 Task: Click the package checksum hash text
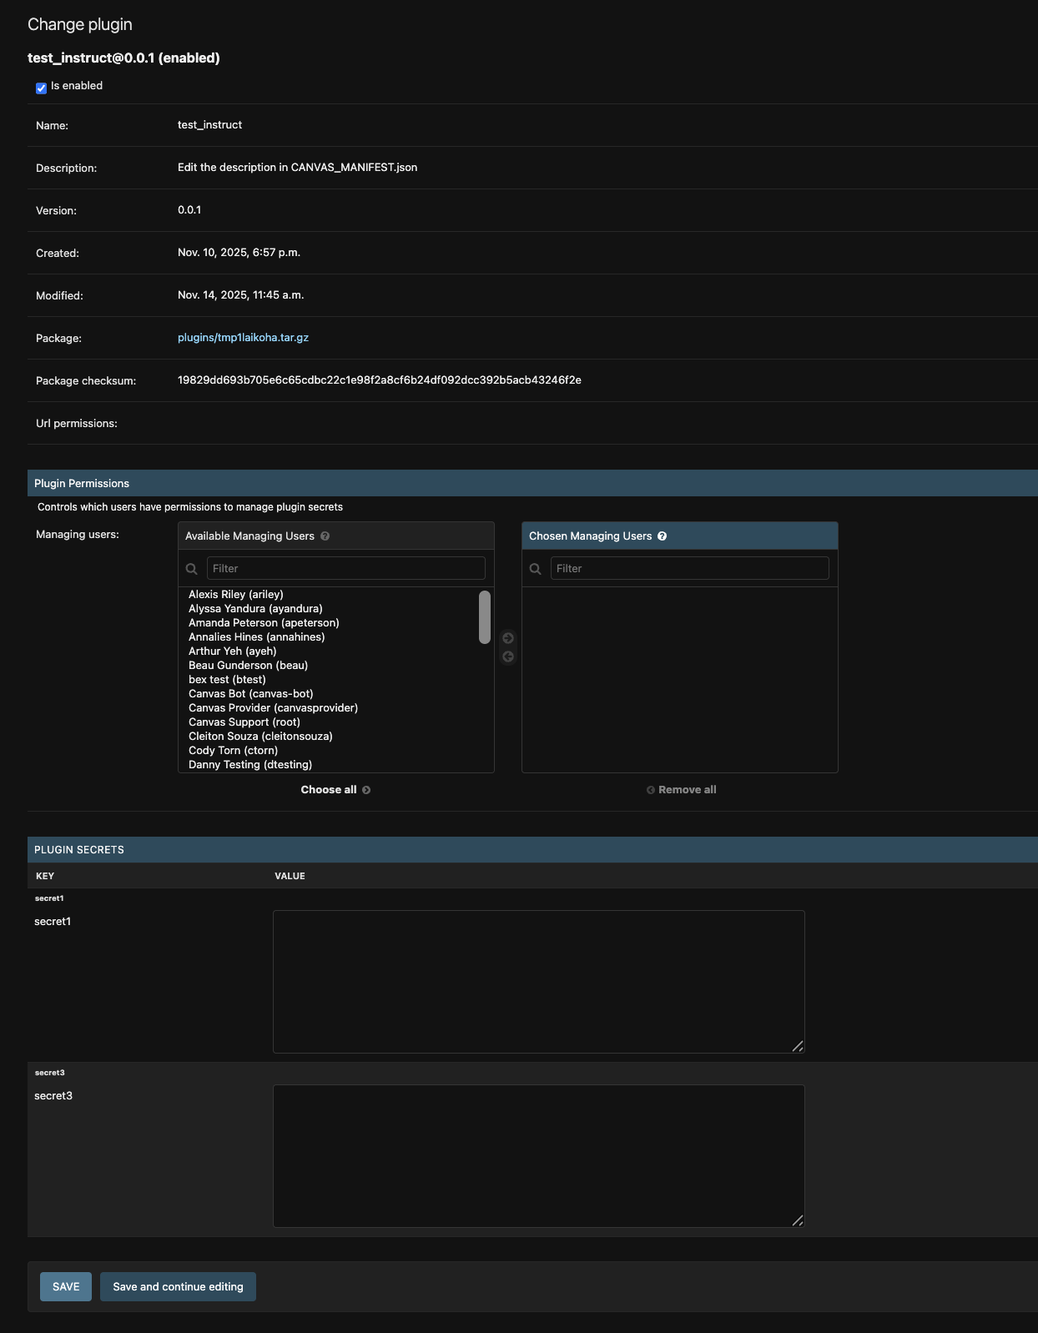[380, 380]
